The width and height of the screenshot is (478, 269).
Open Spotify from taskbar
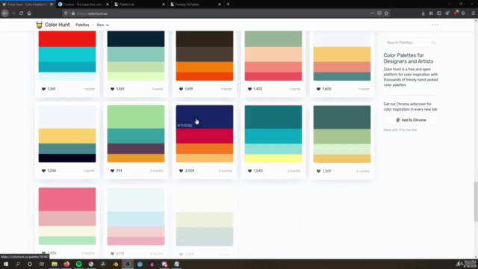[x=78, y=264]
